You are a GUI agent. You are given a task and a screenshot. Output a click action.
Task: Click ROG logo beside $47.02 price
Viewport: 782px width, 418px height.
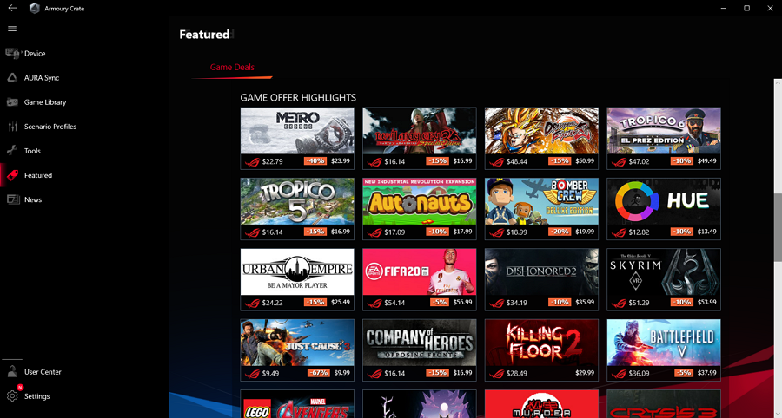coord(619,161)
